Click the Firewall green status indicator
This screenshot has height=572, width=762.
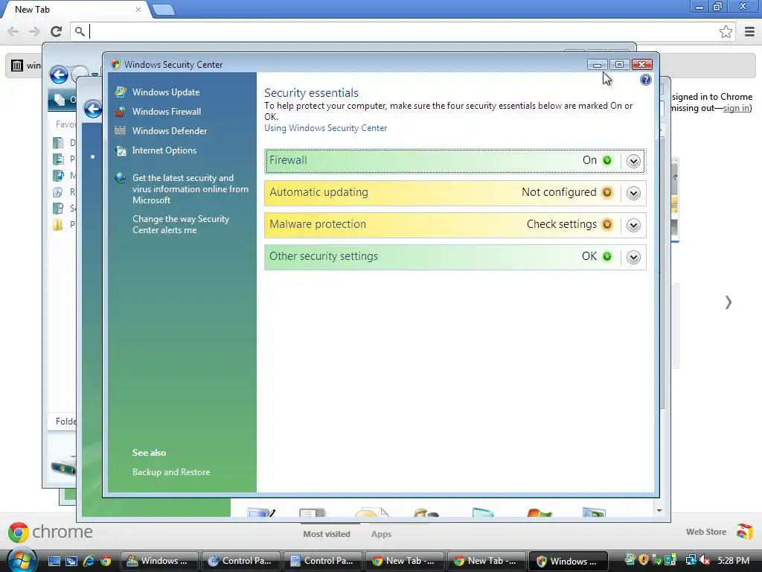click(x=607, y=160)
